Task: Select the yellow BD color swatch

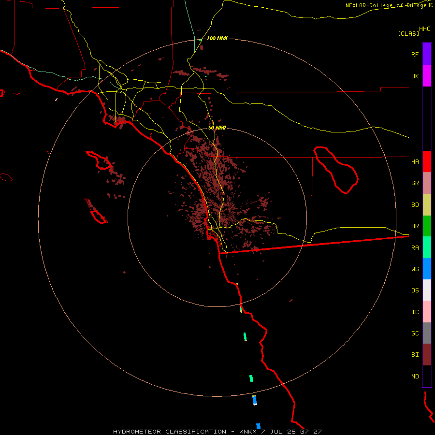Action: click(x=427, y=204)
